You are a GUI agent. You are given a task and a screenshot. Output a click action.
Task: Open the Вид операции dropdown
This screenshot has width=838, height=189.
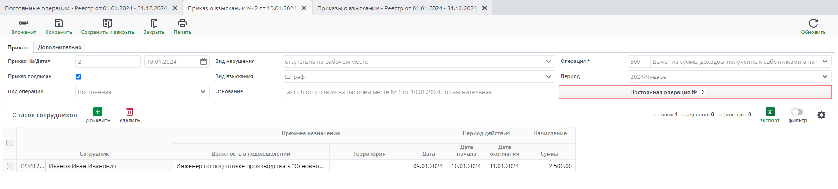(203, 92)
